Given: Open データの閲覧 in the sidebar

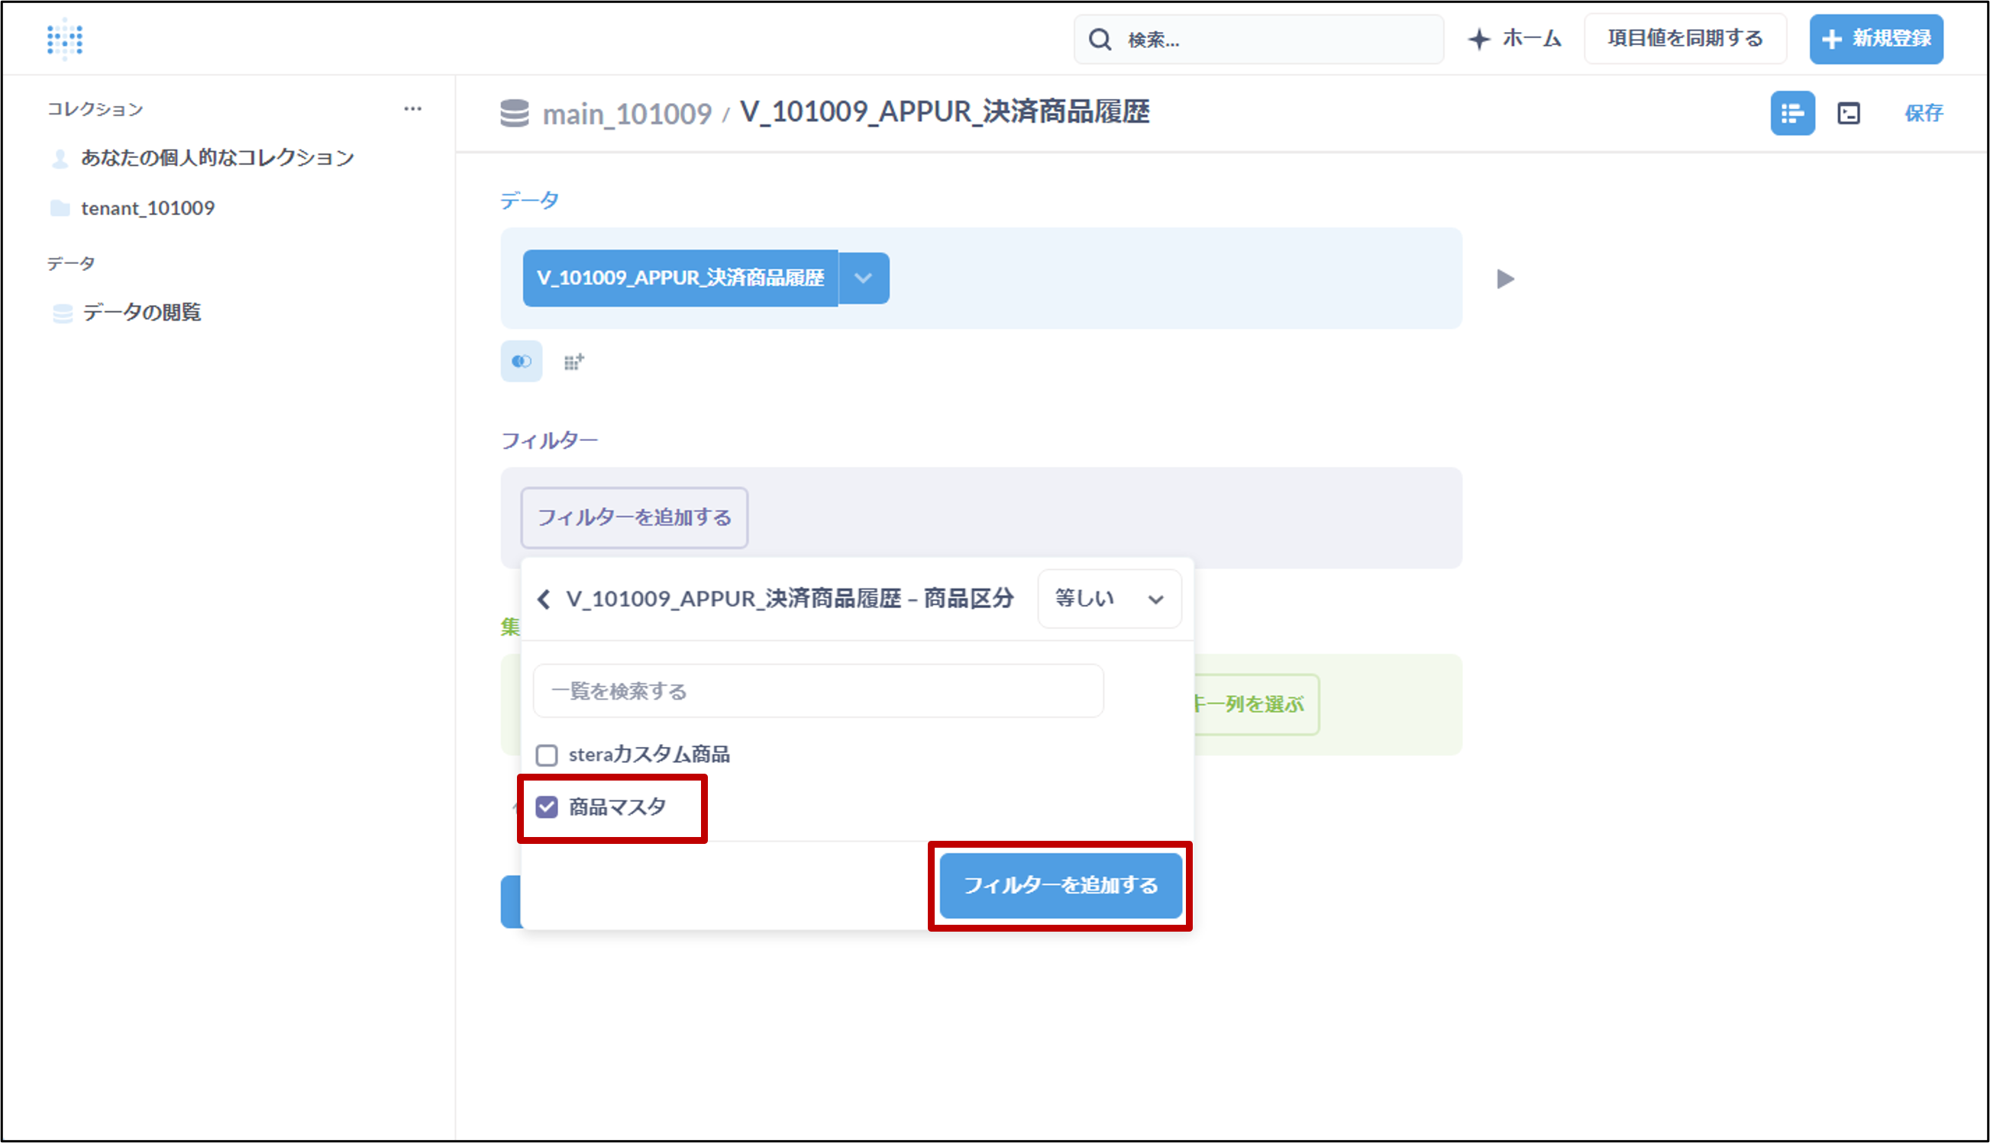Looking at the screenshot, I should coord(141,312).
